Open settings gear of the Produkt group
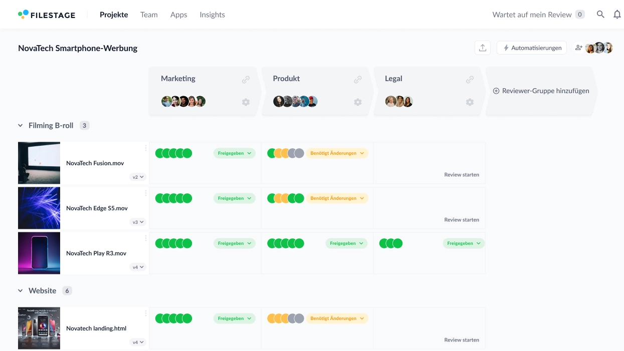 click(x=357, y=102)
